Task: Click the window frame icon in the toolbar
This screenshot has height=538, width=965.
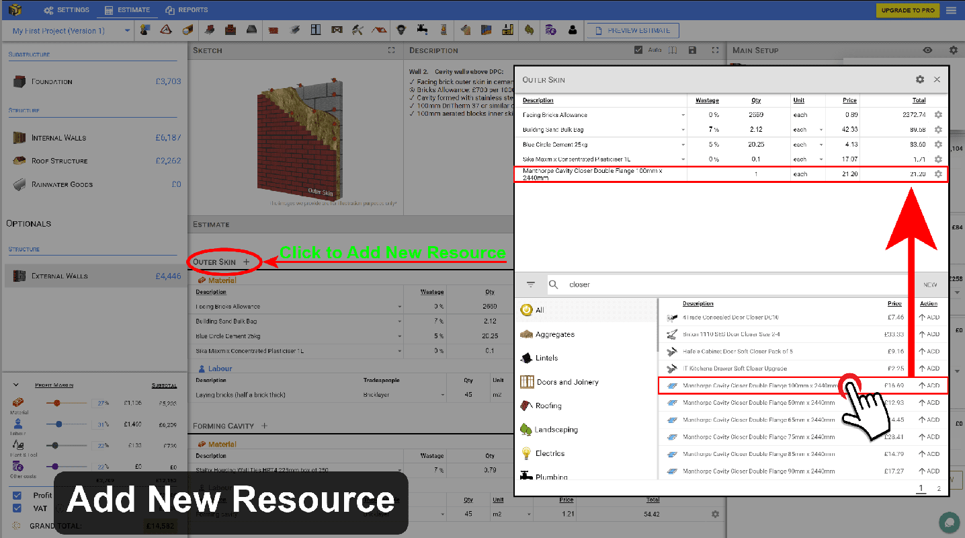Action: [x=316, y=30]
